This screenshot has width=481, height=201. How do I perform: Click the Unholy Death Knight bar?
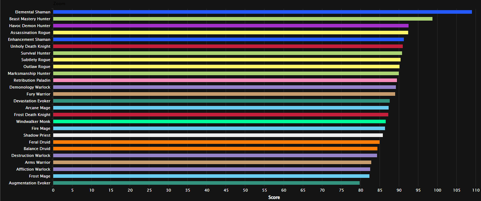(x=228, y=46)
